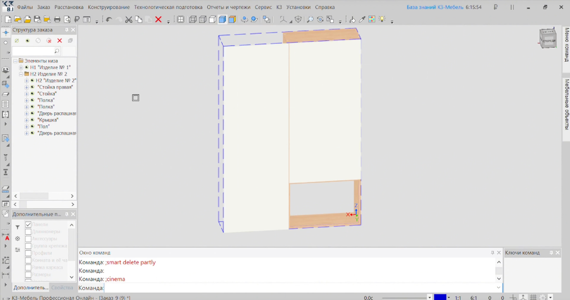Toggle the Профили checkbox

pos(28,253)
